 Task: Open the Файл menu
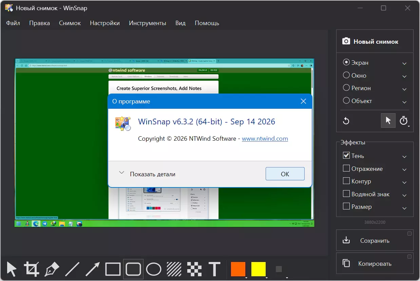(13, 23)
